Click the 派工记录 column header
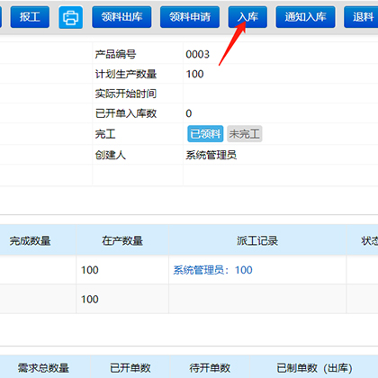Screen dimensions: 378x378 [x=257, y=240]
